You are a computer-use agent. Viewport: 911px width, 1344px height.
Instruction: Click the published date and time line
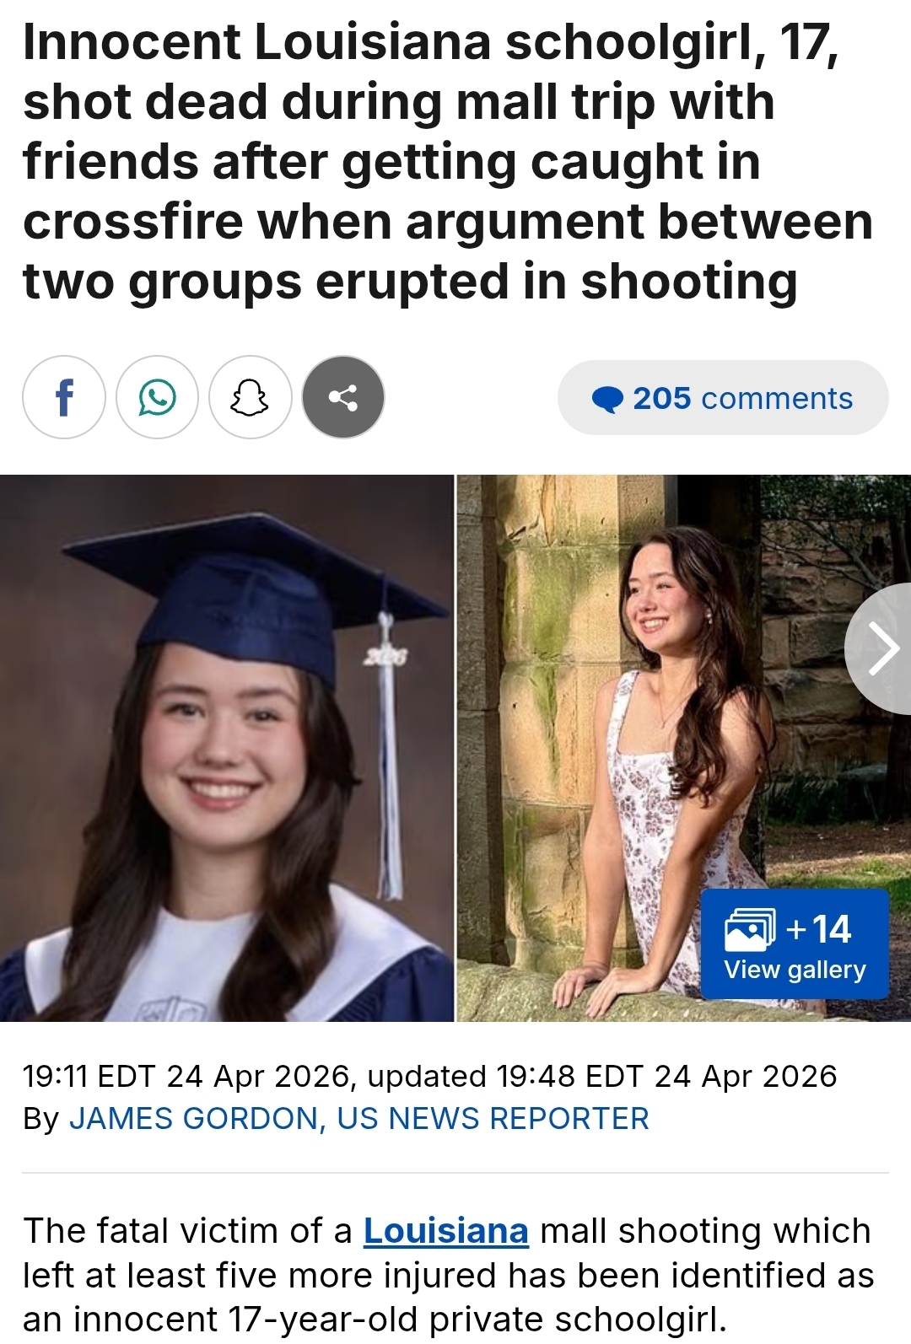point(430,1077)
